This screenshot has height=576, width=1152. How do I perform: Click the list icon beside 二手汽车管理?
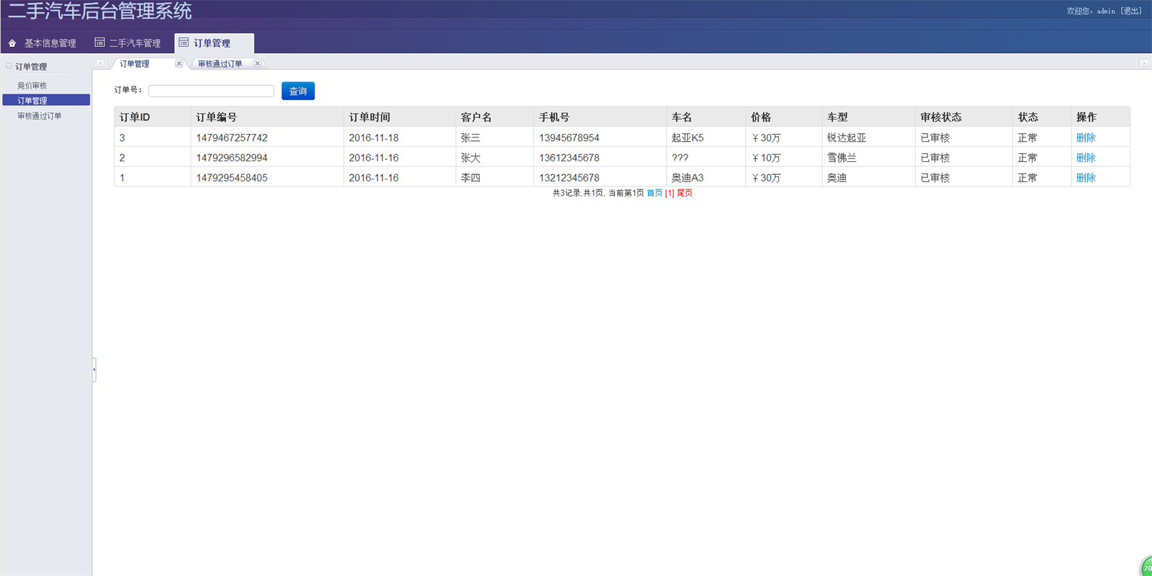click(x=100, y=42)
